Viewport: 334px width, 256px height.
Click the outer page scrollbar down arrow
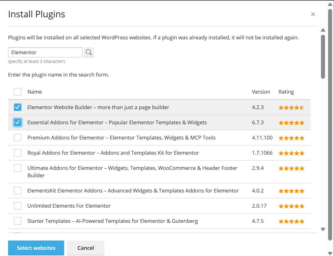[x=330, y=253]
